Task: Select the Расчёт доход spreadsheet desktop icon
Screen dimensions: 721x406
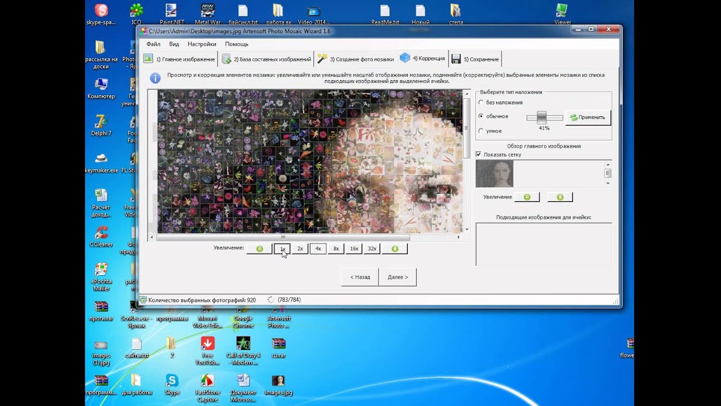Action: point(101,202)
